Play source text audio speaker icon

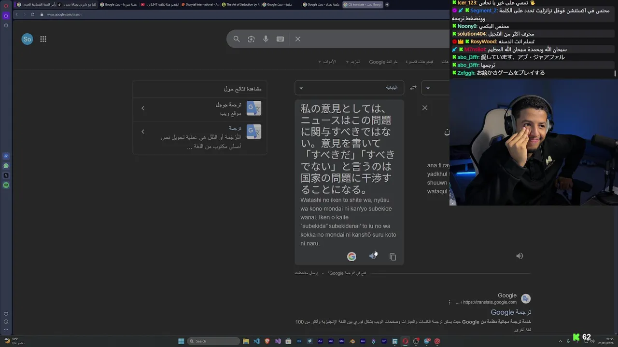tap(520, 256)
